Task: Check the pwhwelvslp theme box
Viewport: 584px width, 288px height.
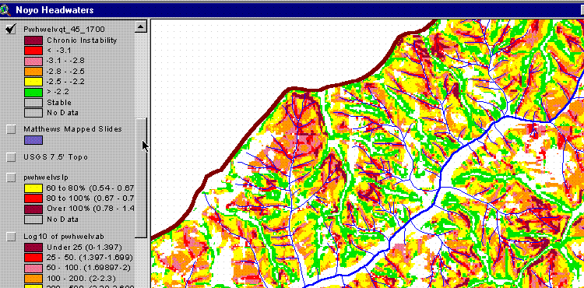Action: [x=11, y=178]
